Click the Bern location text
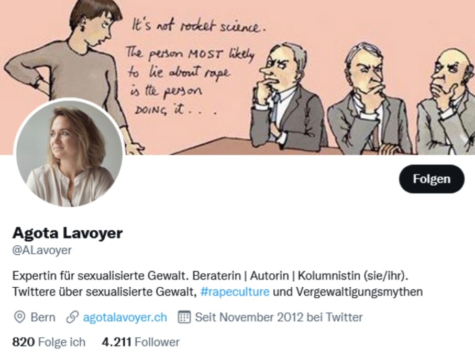Image resolution: width=475 pixels, height=357 pixels. tap(43, 317)
